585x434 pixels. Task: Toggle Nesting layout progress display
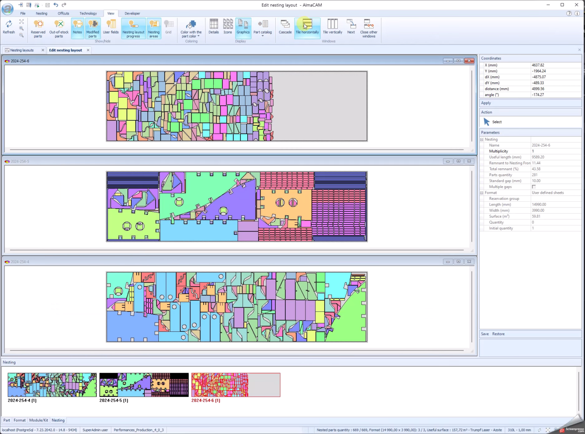click(133, 27)
